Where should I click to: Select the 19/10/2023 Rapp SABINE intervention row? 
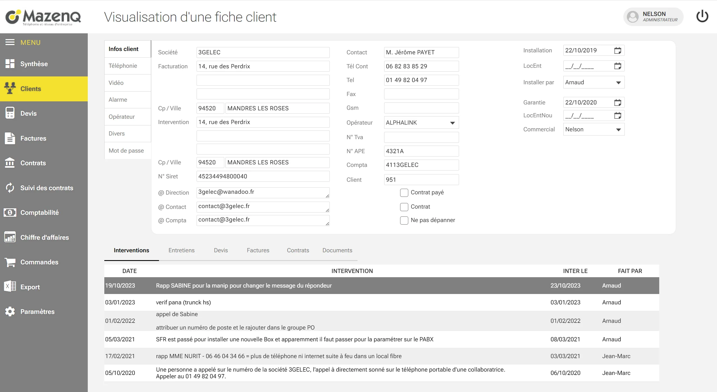coord(381,286)
